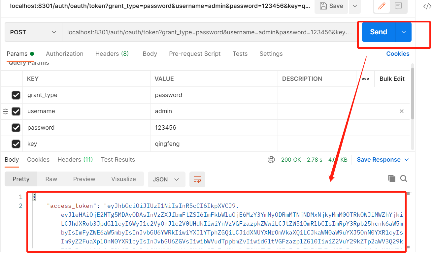This screenshot has width=434, height=253.
Task: Select the Preview view
Action: (x=84, y=179)
